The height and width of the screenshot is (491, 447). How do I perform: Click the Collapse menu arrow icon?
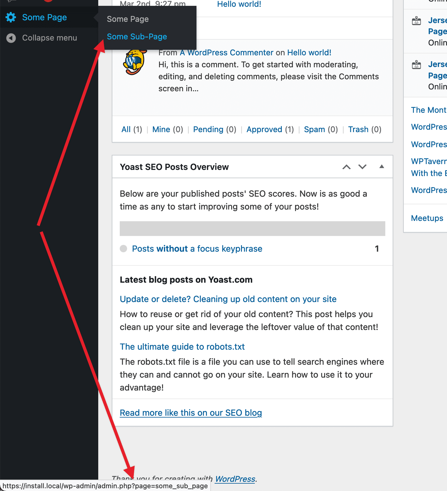(x=11, y=38)
